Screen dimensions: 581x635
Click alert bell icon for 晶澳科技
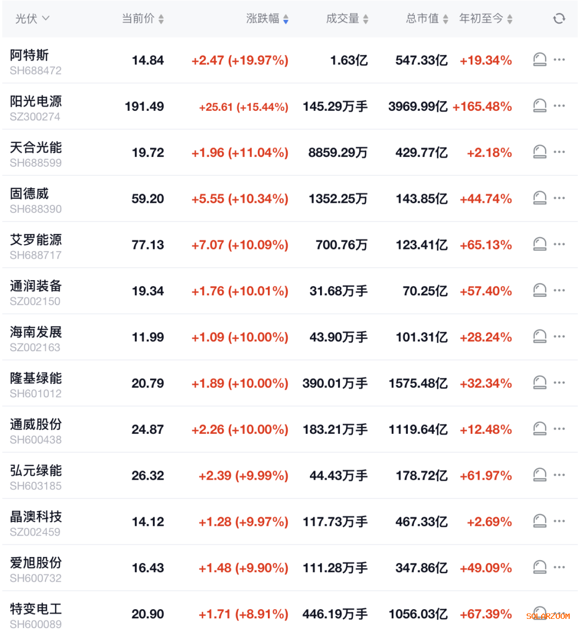coord(540,521)
